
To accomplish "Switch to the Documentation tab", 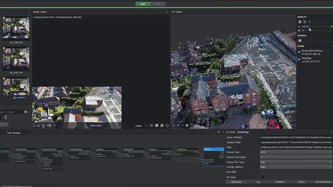I will (323, 182).
